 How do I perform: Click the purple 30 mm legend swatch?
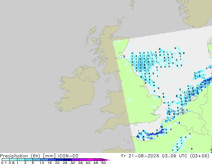[x=75, y=160]
